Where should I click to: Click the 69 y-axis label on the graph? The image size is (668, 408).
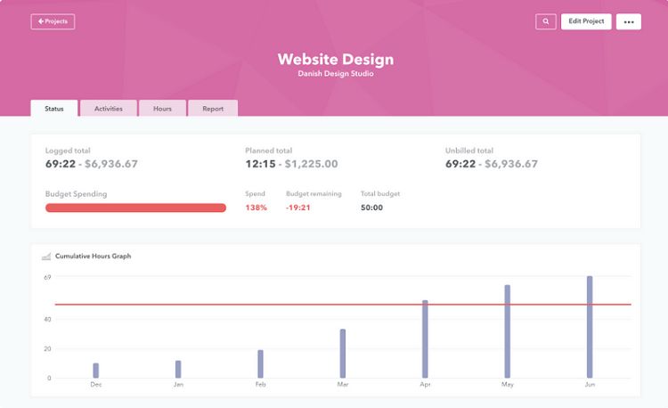pyautogui.click(x=47, y=277)
